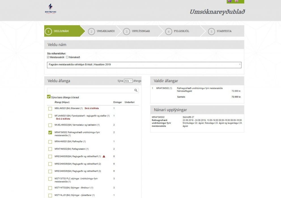Screen dimensions: 281x198
Task: Click into the course search field
Action: (x=90, y=90)
